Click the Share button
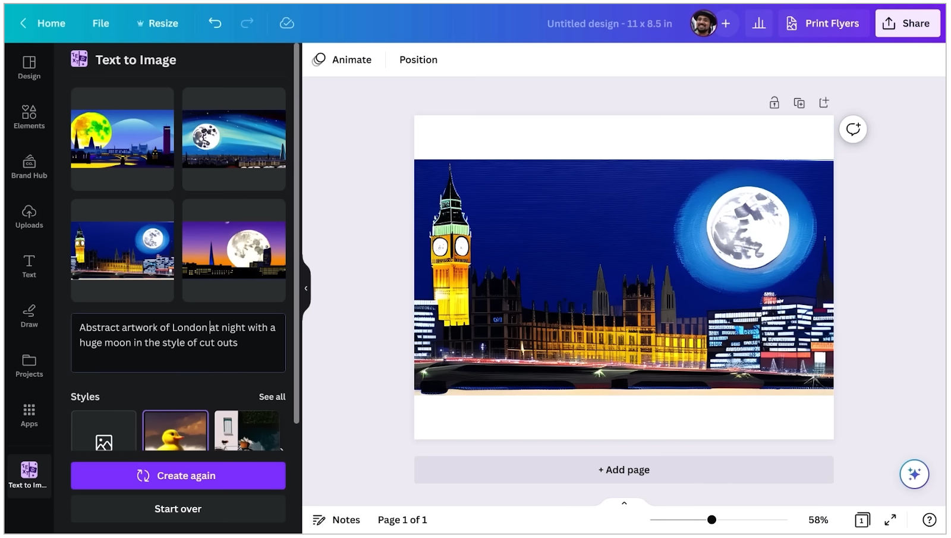 pos(908,23)
